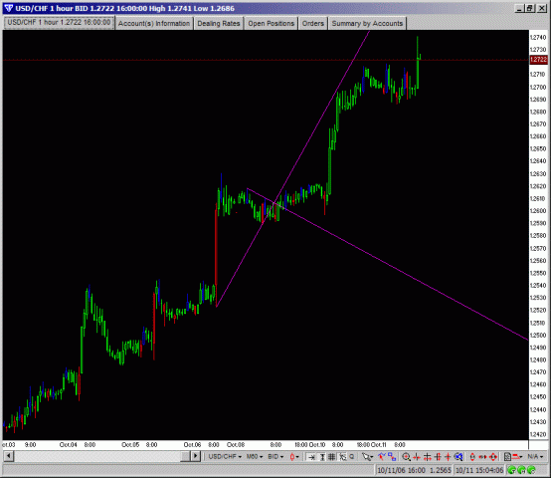The height and width of the screenshot is (478, 551).
Task: Expand the M60 timeframe dropdown
Action: tap(255, 456)
